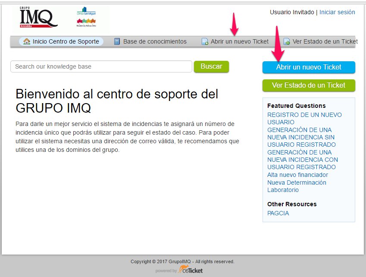366x277 pixels.
Task: Select Abrir un nuevo Ticket in navigation bar
Action: pyautogui.click(x=239, y=41)
